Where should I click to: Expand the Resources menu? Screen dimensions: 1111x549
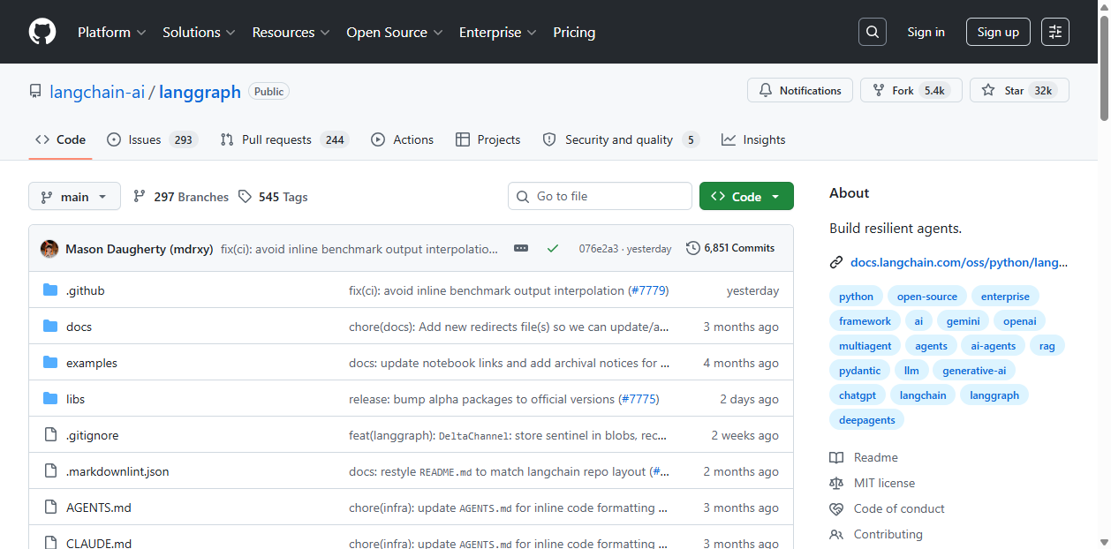(291, 32)
